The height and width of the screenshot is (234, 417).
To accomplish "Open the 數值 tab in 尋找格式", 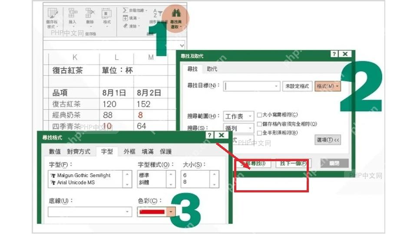I will [55, 152].
